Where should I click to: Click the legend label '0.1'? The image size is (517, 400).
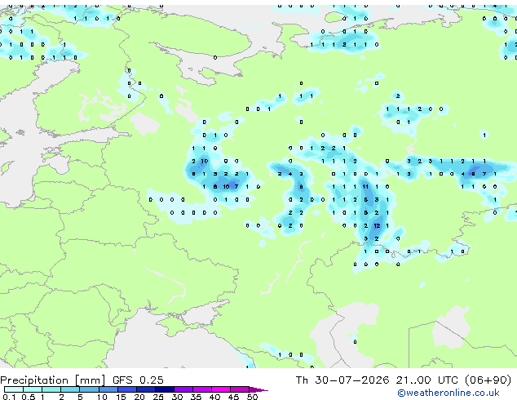point(9,397)
